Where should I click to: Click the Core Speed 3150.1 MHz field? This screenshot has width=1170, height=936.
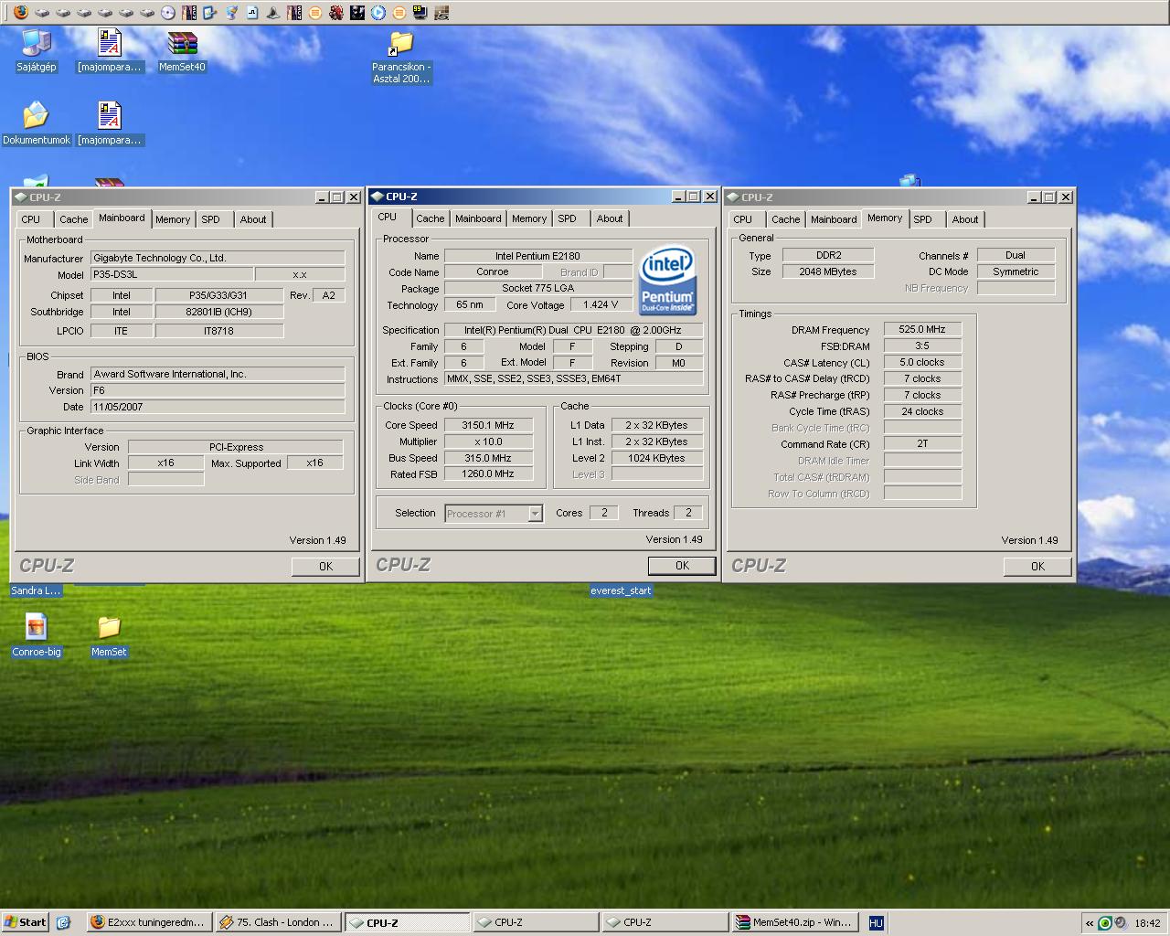pos(488,425)
